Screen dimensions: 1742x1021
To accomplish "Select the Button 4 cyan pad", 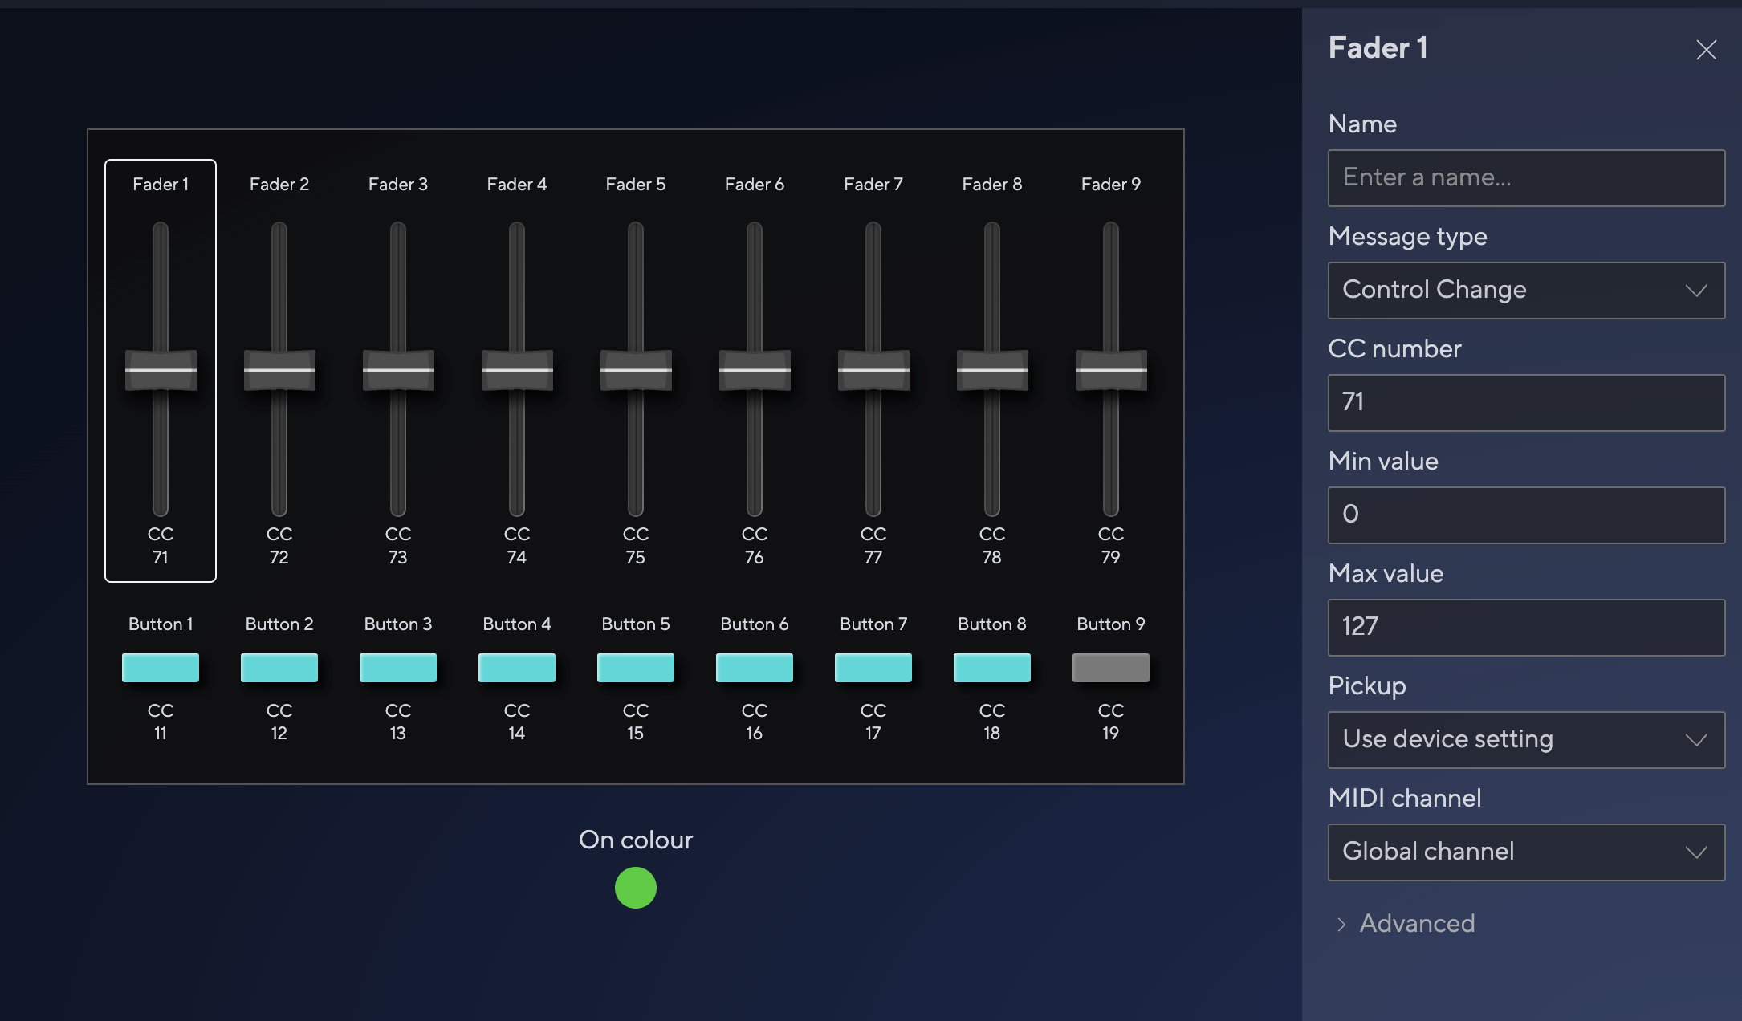I will 517,668.
